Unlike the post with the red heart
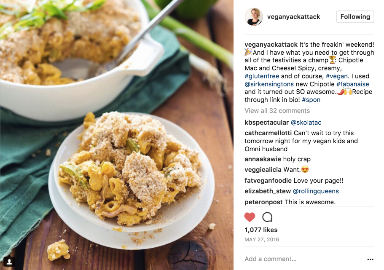 pos(250,217)
